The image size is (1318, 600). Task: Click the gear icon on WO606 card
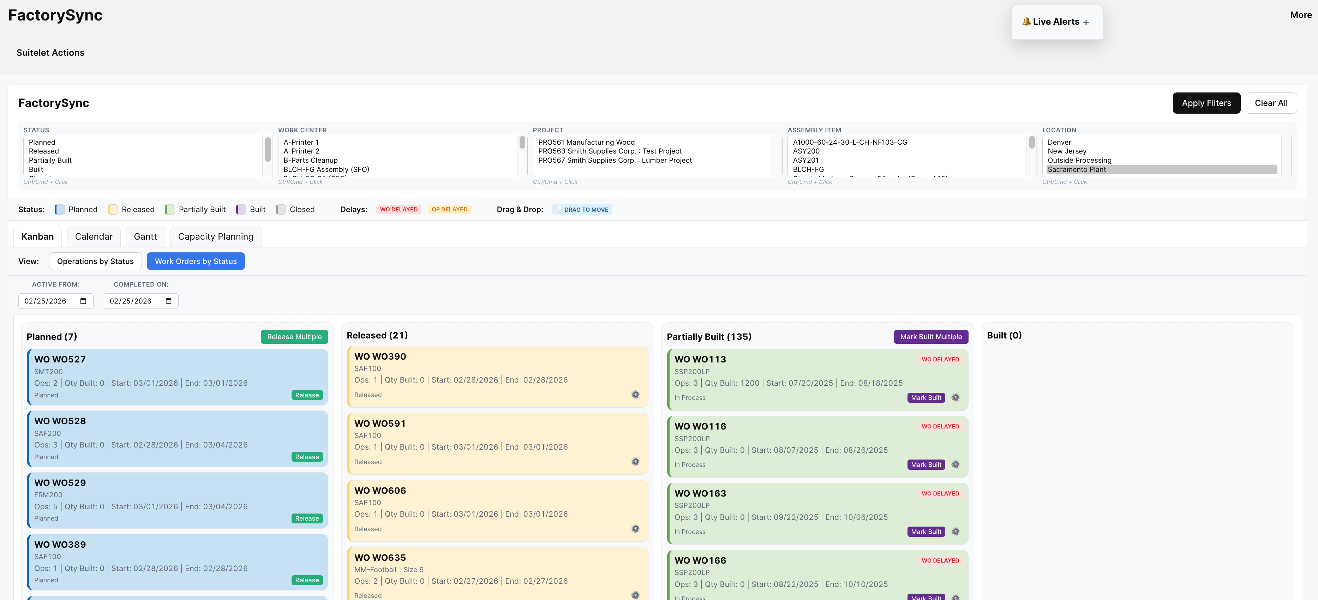coord(635,528)
